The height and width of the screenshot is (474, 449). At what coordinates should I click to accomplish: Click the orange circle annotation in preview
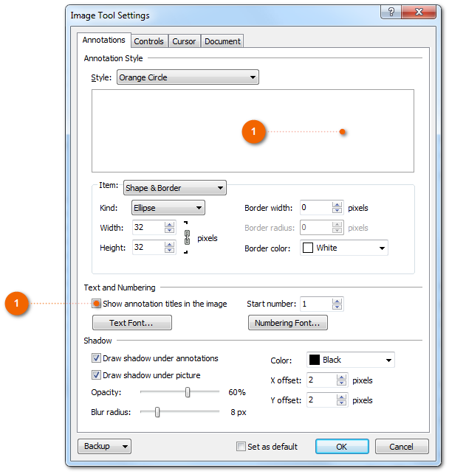pyautogui.click(x=253, y=133)
